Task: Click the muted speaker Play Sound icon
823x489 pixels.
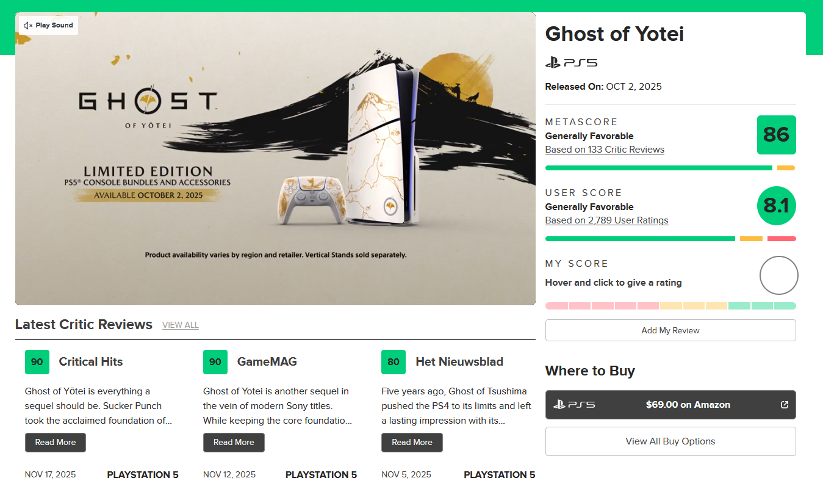Action: (27, 26)
